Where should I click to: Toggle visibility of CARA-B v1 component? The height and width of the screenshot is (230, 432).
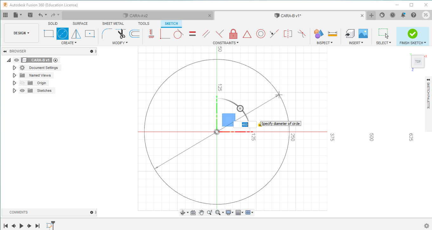pyautogui.click(x=17, y=60)
